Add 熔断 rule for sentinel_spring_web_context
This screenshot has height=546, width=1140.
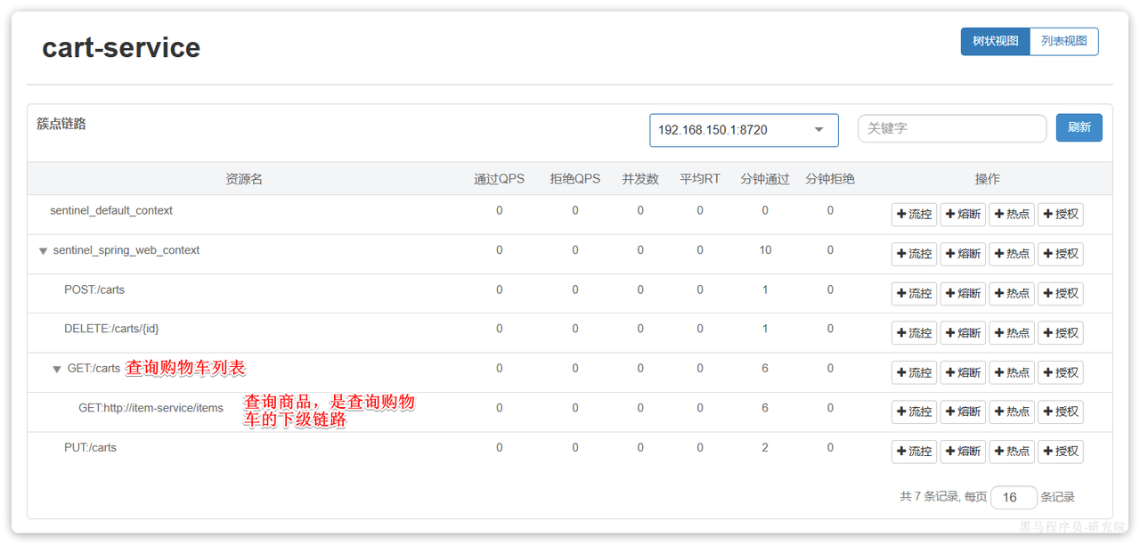963,254
